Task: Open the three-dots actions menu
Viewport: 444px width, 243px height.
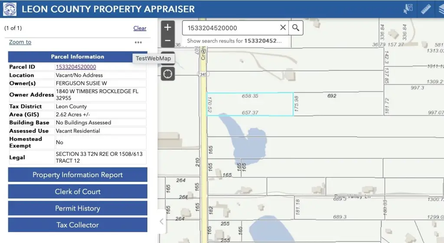Action: 138,42
